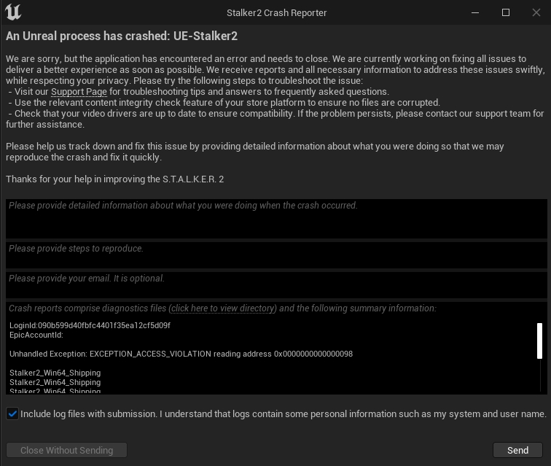
Task: Click the Unhandled Exception line
Action: (181, 354)
